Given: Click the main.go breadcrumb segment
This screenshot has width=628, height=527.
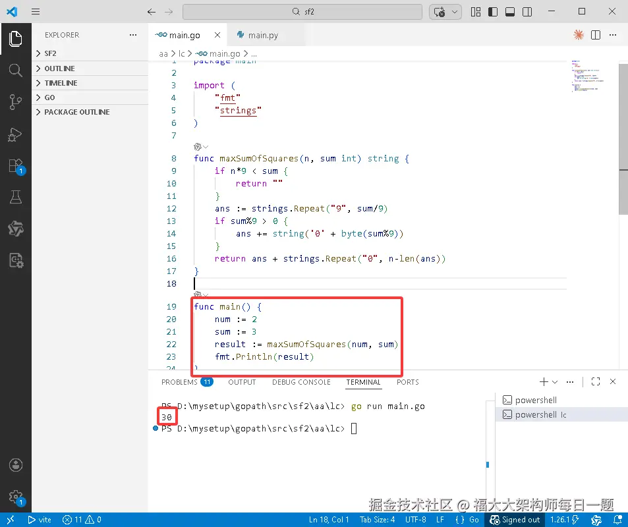Looking at the screenshot, I should tap(218, 53).
